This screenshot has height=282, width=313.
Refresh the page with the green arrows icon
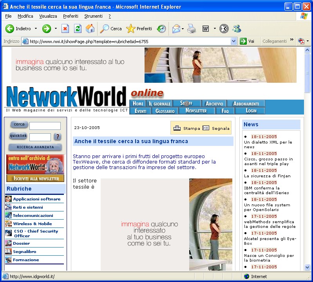click(78, 29)
